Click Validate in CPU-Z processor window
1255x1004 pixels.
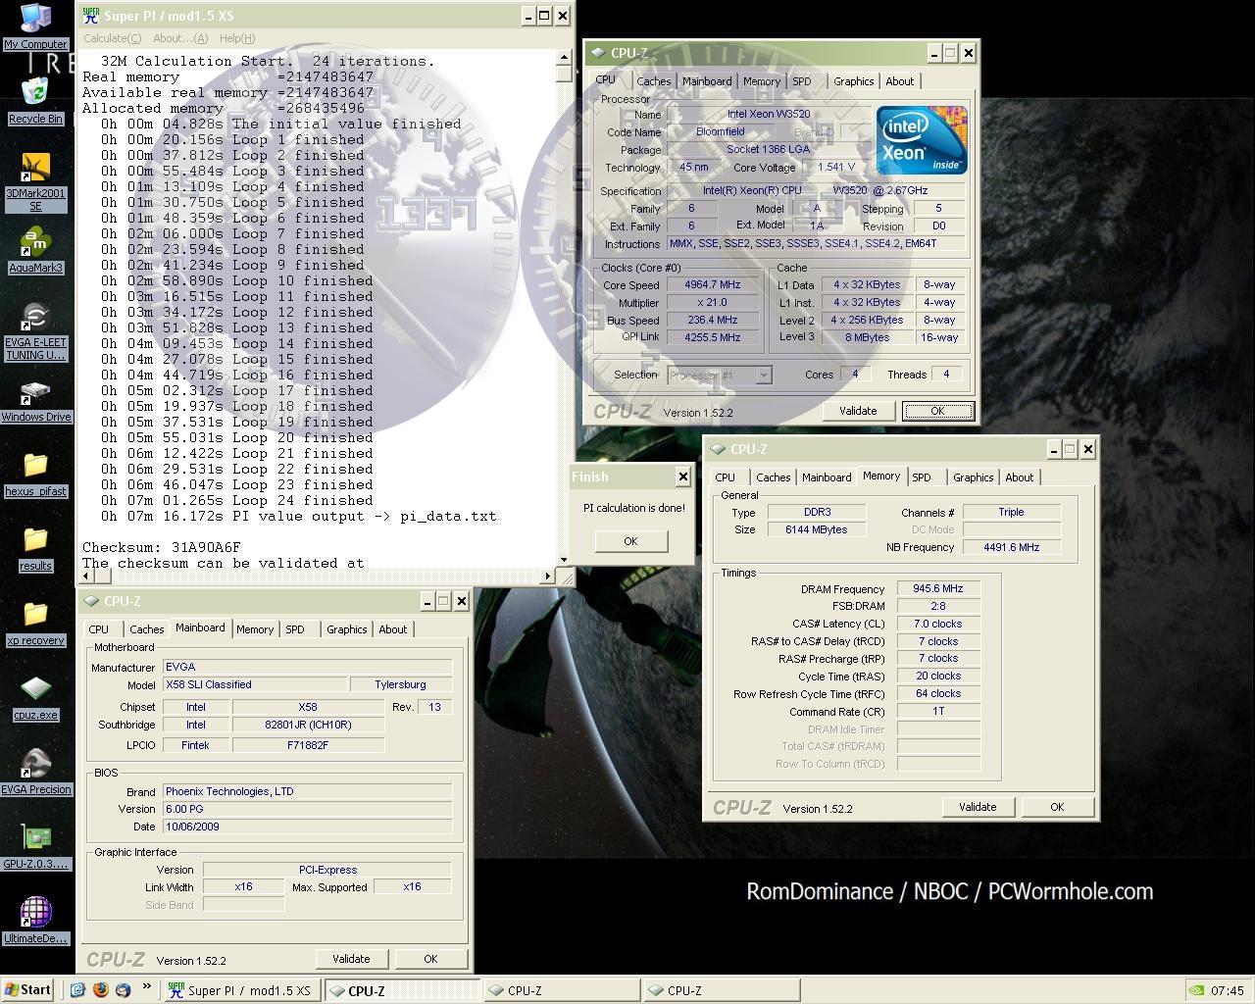(858, 411)
